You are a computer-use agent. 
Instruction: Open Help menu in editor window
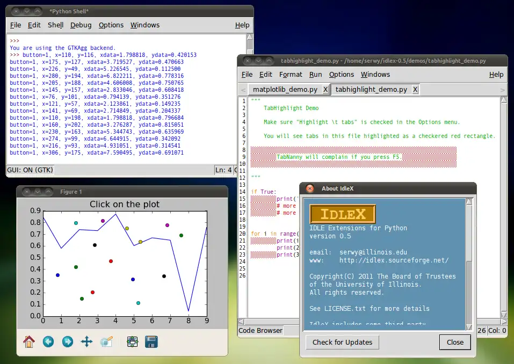pyautogui.click(x=496, y=75)
